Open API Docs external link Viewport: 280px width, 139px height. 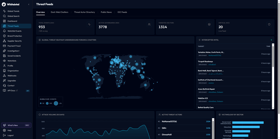16,90
